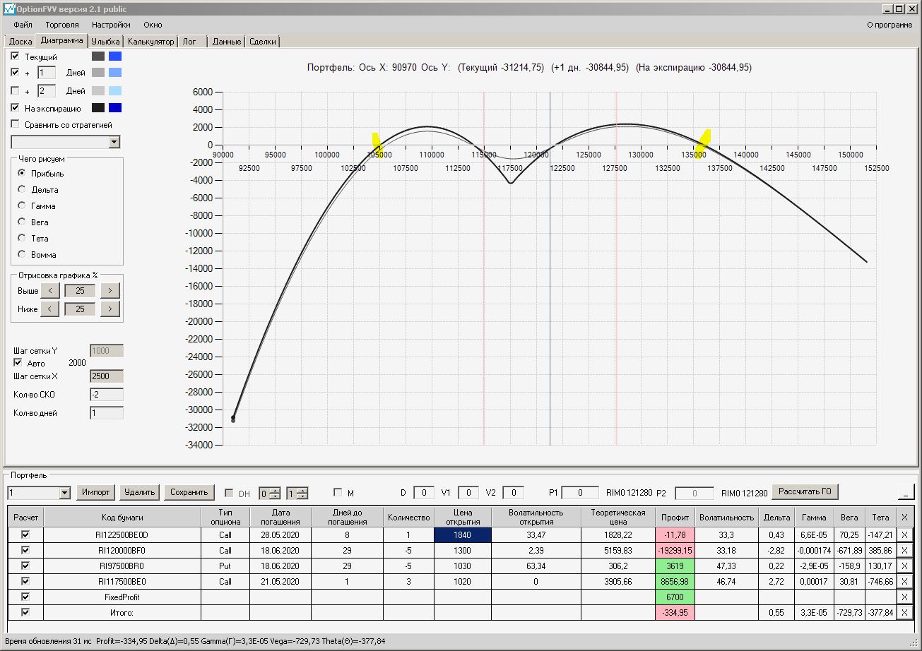Click the Рассчитать ГО button
The image size is (922, 651).
click(x=805, y=491)
